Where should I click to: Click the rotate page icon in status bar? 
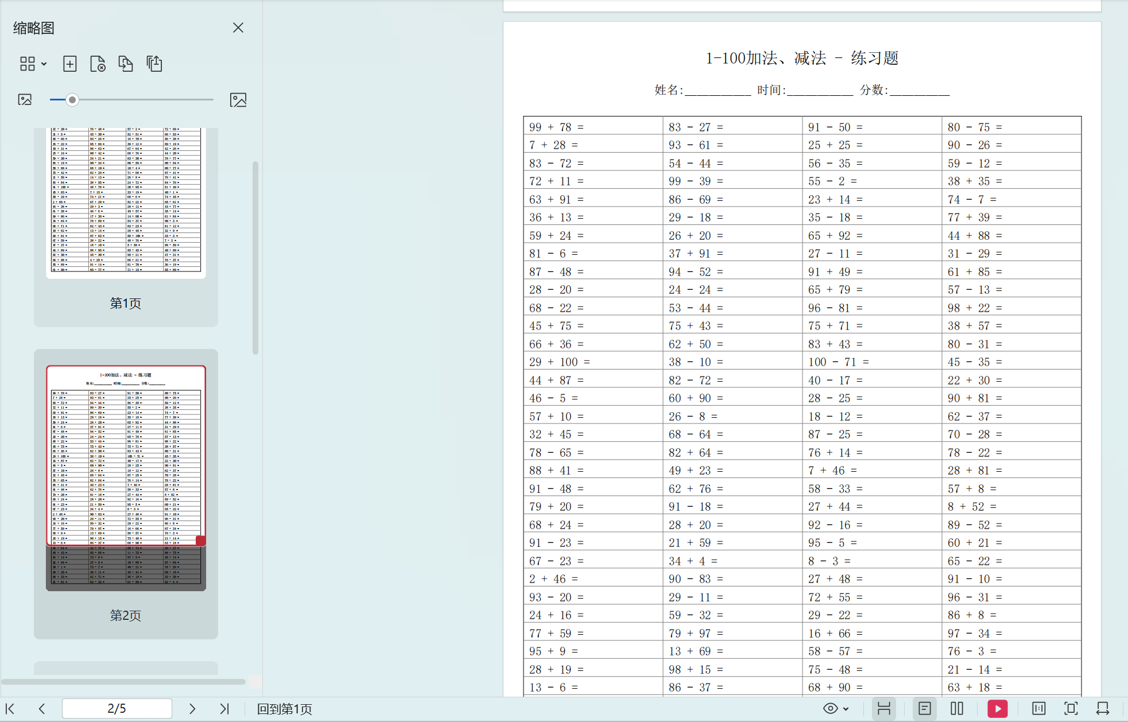tap(1102, 709)
